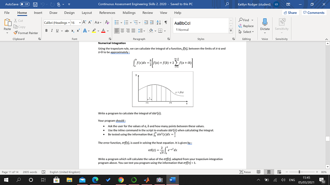Toggle Underline formatting
Viewport: 330px width, 185px height.
click(x=57, y=31)
